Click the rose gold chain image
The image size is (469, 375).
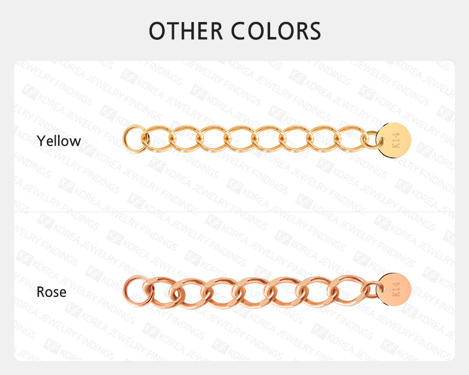pos(267,290)
